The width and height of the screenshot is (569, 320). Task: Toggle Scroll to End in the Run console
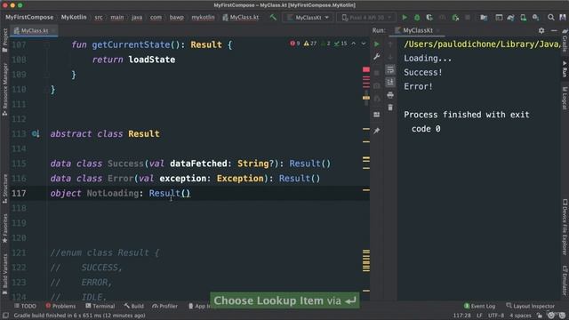tap(390, 82)
